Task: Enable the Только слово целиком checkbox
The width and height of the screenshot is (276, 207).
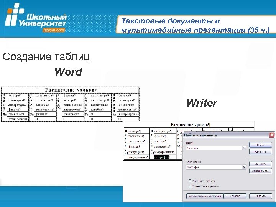Action: coord(190,186)
